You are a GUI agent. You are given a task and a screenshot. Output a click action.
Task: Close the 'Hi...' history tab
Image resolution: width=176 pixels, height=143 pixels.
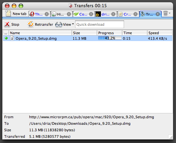pyautogui.click(x=69, y=14)
